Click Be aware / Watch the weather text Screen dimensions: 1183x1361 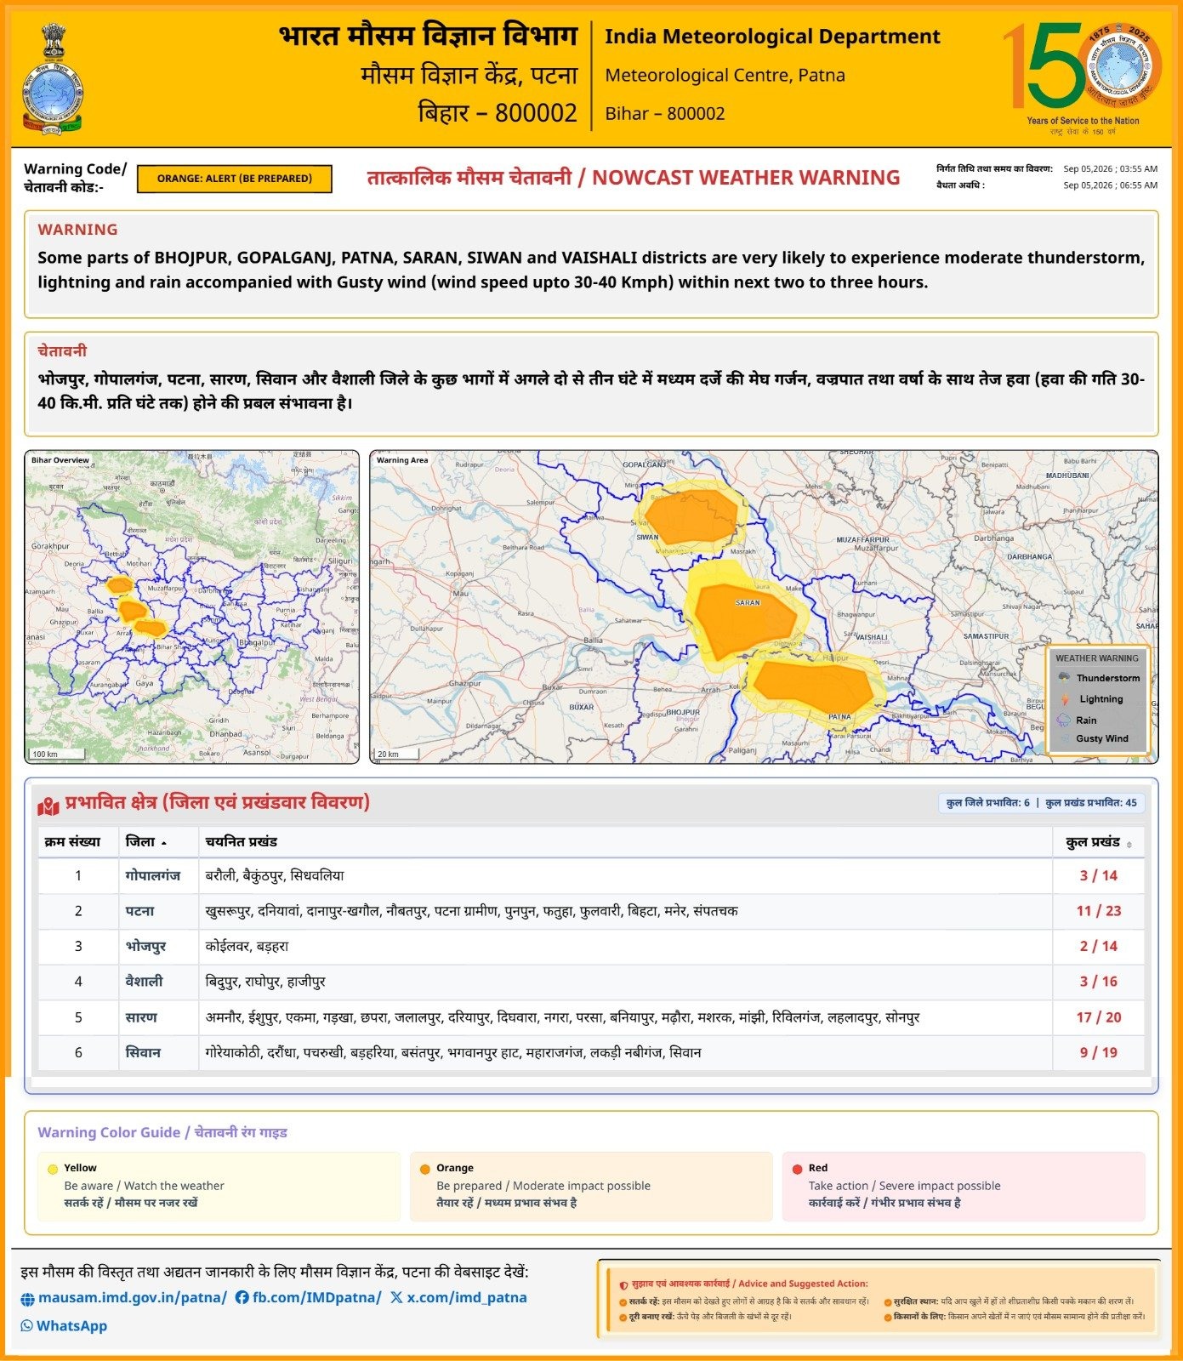(x=145, y=1186)
